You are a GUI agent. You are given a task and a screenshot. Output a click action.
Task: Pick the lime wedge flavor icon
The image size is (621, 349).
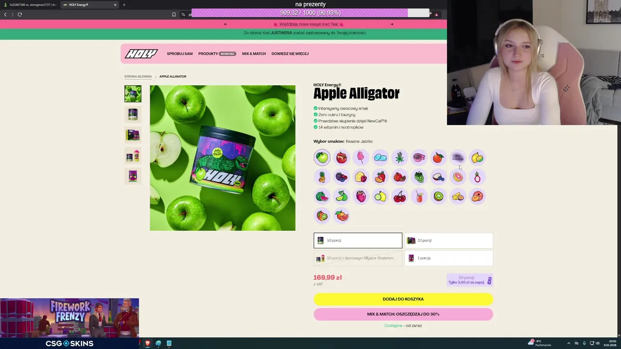pos(342,196)
